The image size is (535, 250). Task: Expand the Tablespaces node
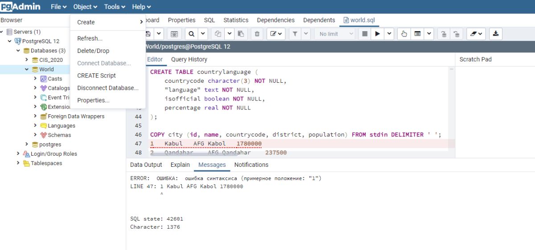[18, 163]
